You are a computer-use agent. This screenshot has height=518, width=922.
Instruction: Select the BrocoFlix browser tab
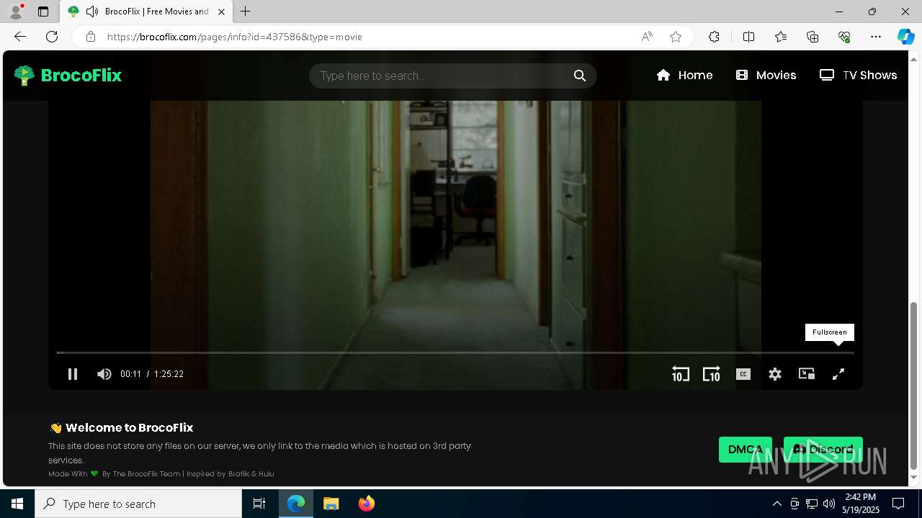point(146,12)
